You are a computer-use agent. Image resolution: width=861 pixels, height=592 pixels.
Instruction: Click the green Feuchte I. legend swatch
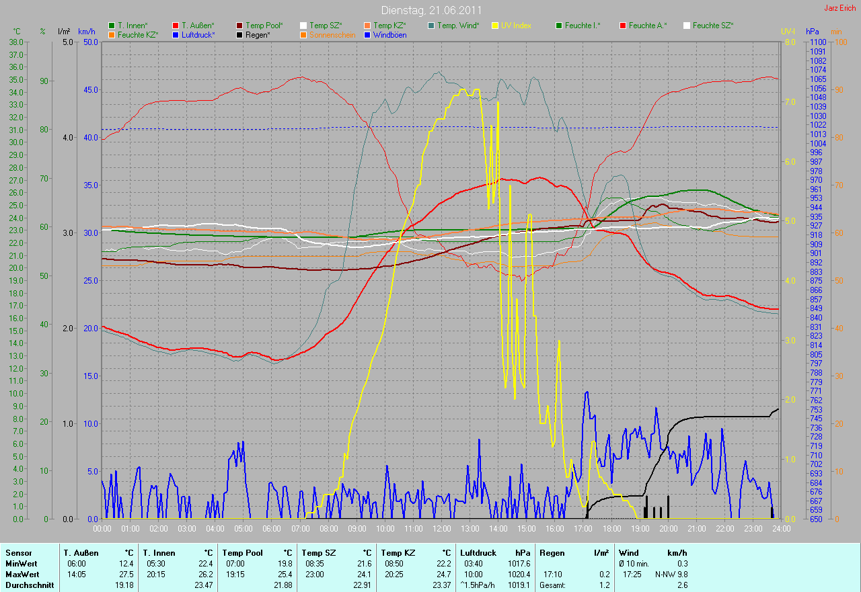coord(559,26)
